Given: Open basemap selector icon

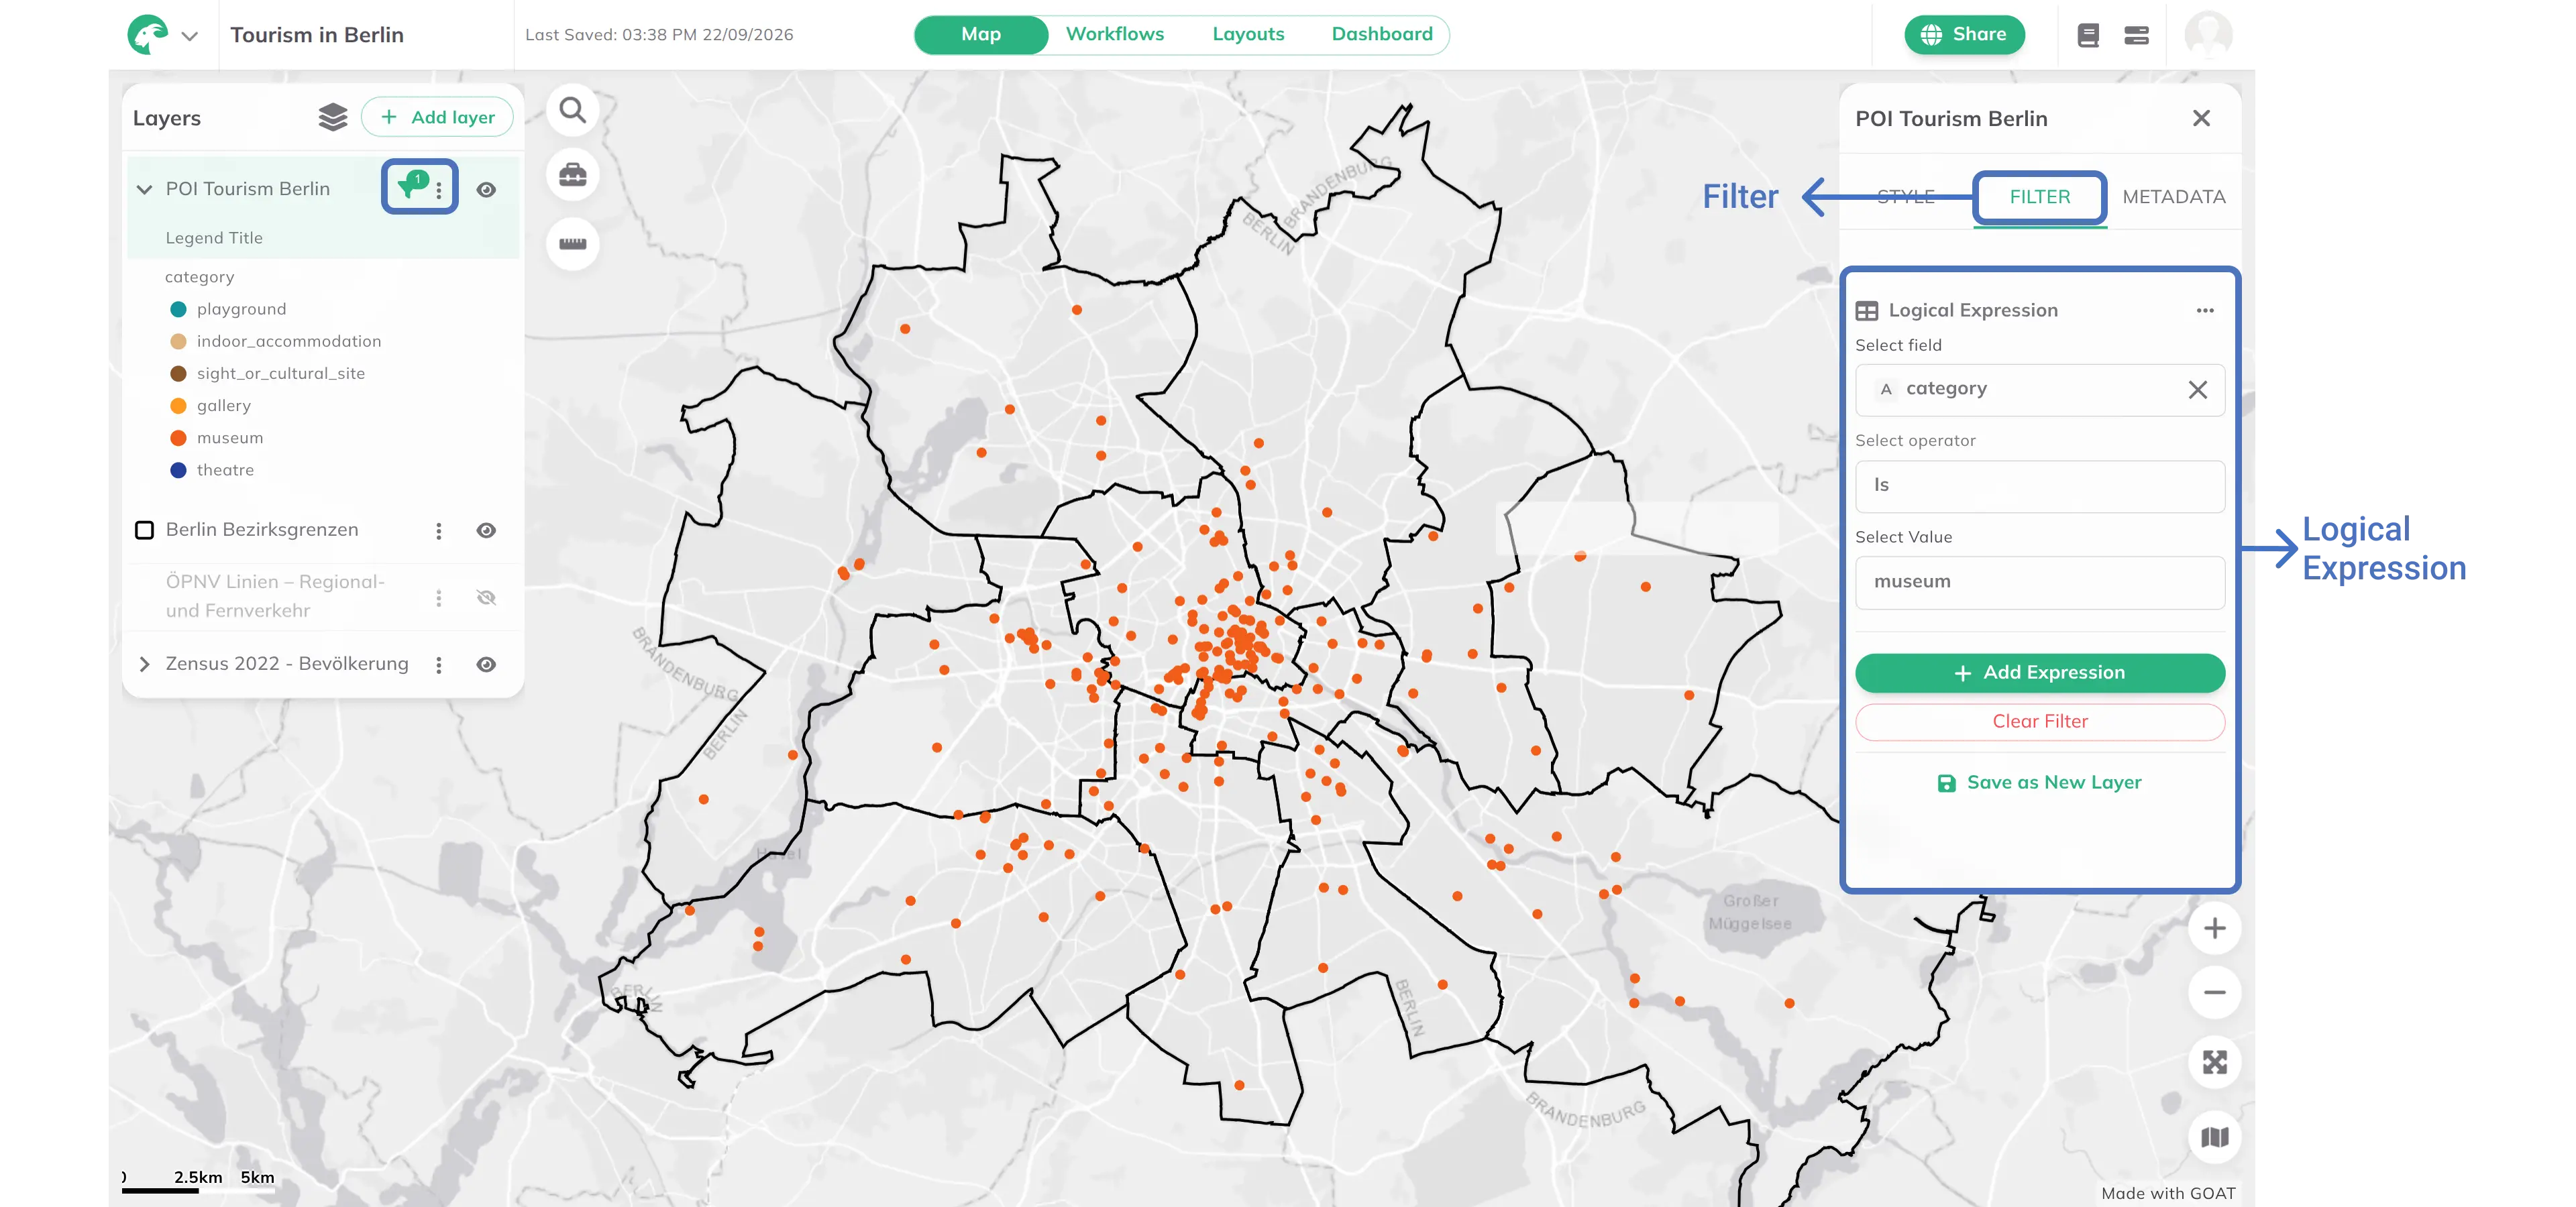Looking at the screenshot, I should 2214,1137.
